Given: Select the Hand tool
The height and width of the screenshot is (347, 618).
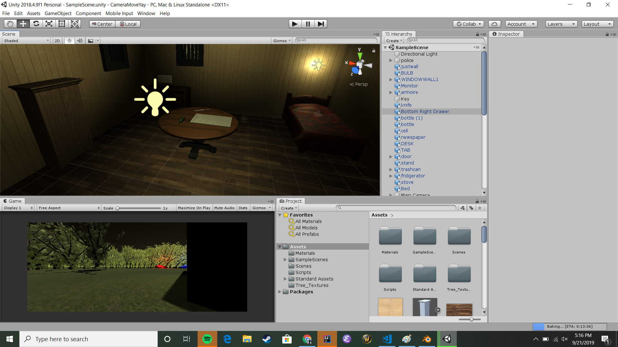Looking at the screenshot, I should point(10,24).
